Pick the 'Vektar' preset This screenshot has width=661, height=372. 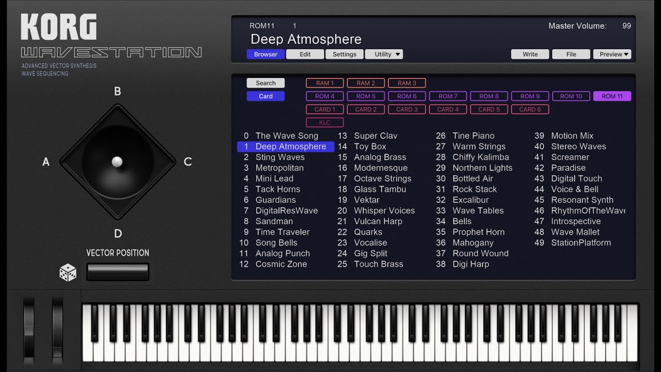367,200
